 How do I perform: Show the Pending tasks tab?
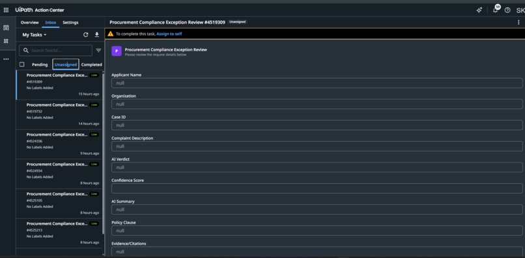[40, 64]
